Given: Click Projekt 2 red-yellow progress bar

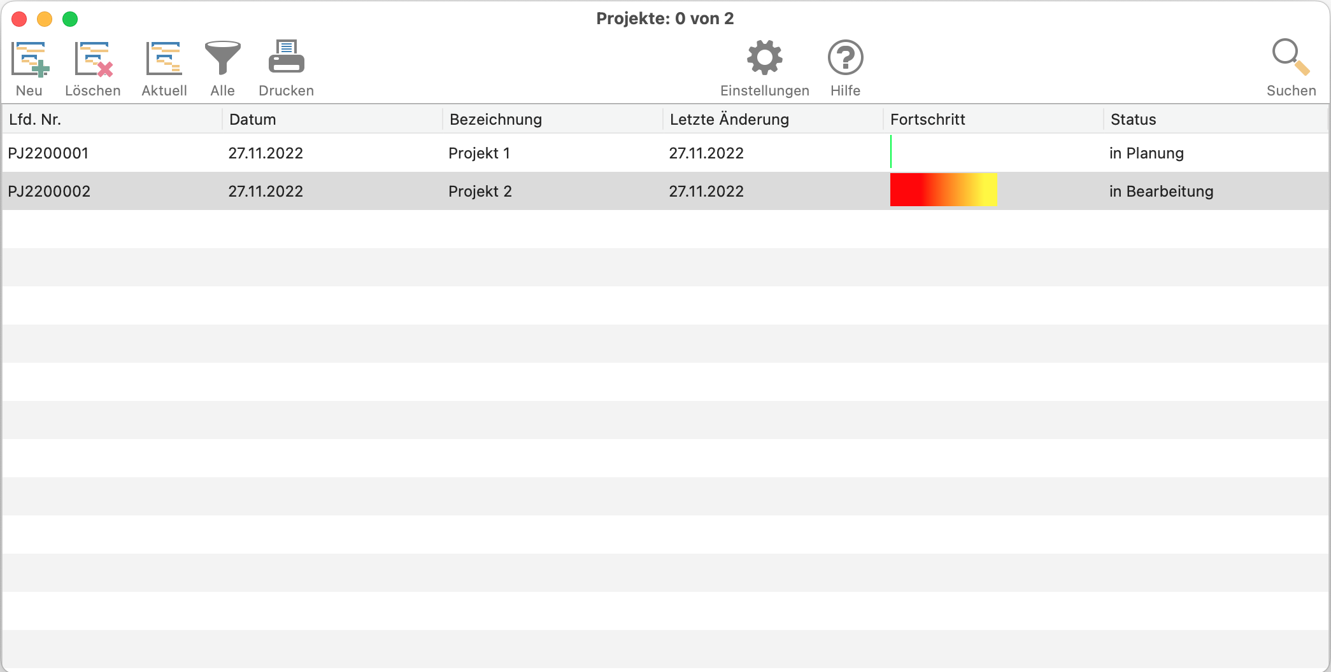Looking at the screenshot, I should [x=943, y=190].
